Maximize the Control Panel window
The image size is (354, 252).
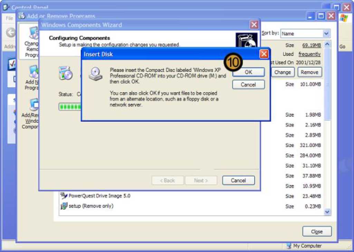(336, 8)
